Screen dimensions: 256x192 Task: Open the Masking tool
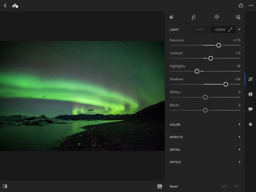[216, 17]
